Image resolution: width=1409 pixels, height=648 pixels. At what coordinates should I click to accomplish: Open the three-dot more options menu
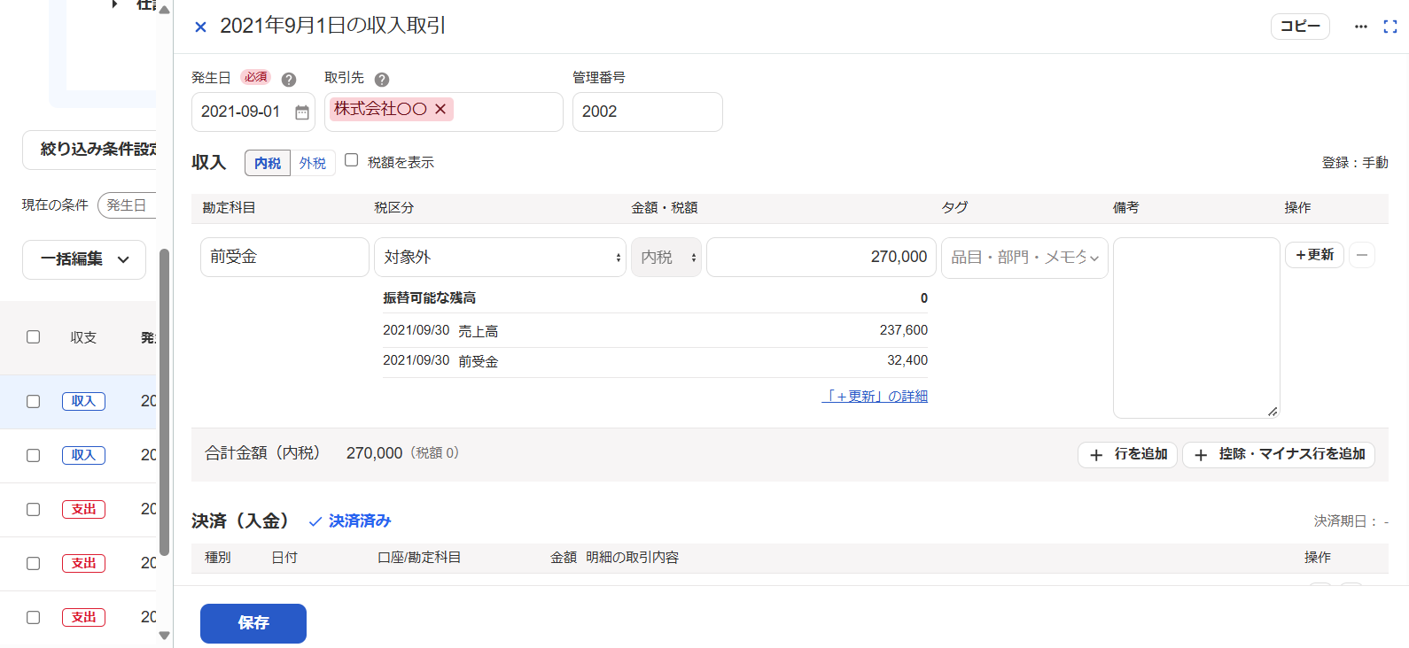pyautogui.click(x=1361, y=27)
